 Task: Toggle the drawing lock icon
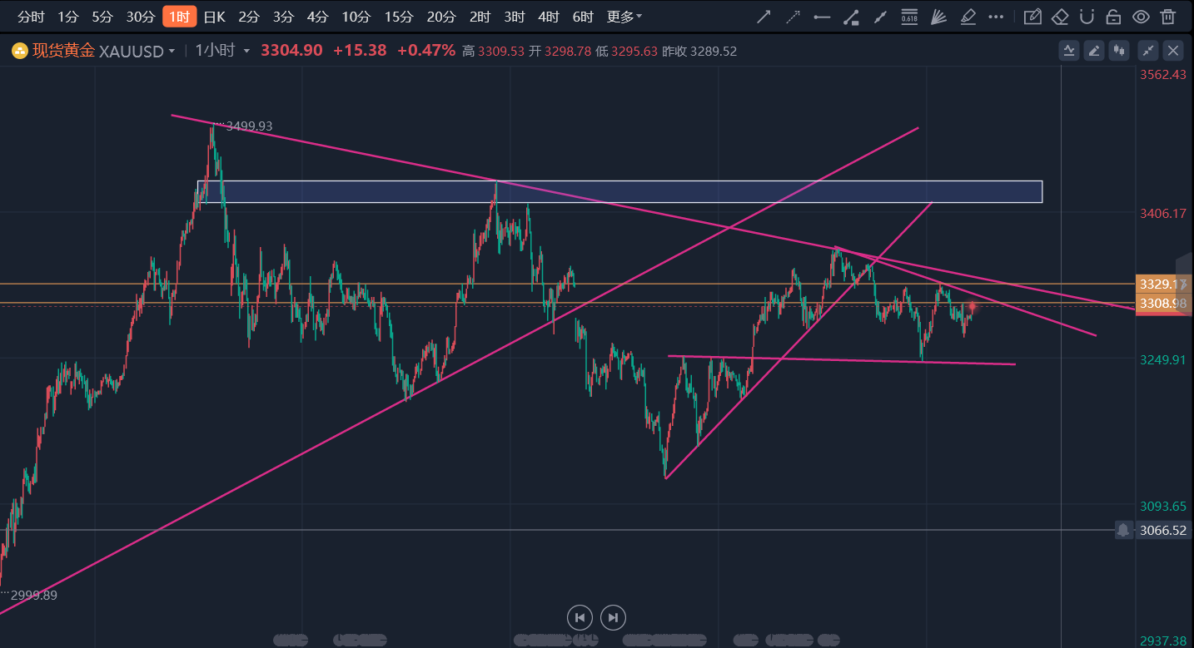point(1113,17)
